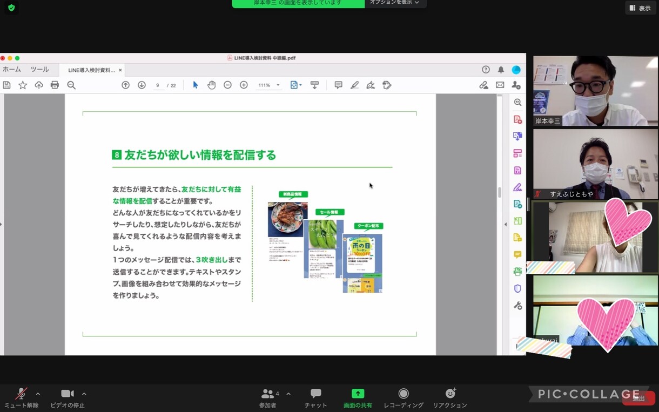
Task: Click the Add comment note icon
Action: (338, 85)
